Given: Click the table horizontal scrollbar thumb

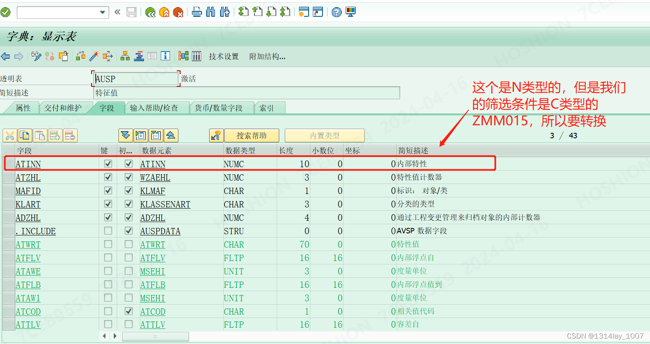Looking at the screenshot, I should pyautogui.click(x=155, y=336).
